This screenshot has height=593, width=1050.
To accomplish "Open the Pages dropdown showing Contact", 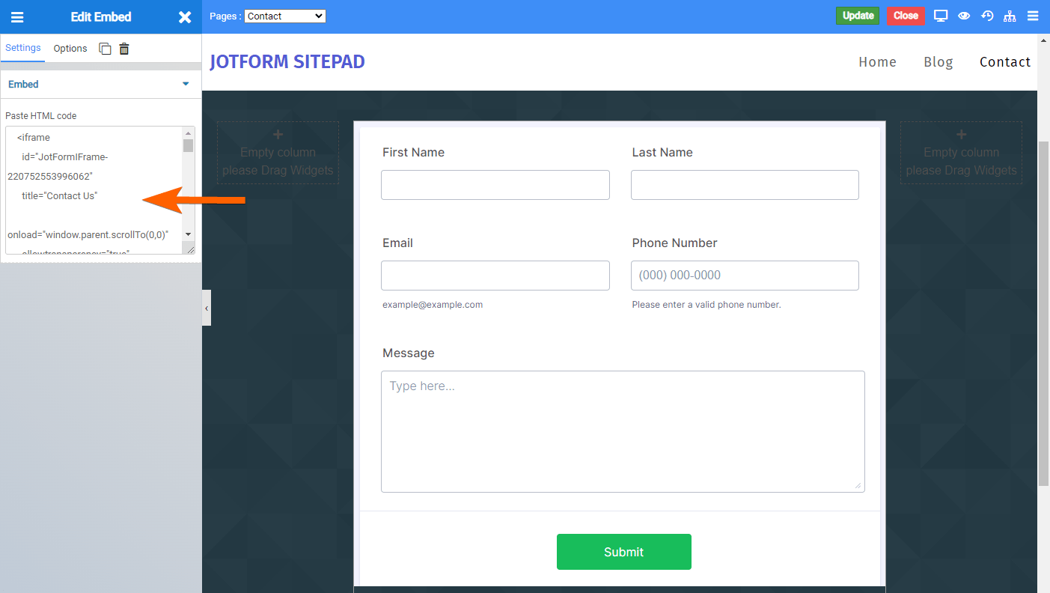I will (285, 16).
